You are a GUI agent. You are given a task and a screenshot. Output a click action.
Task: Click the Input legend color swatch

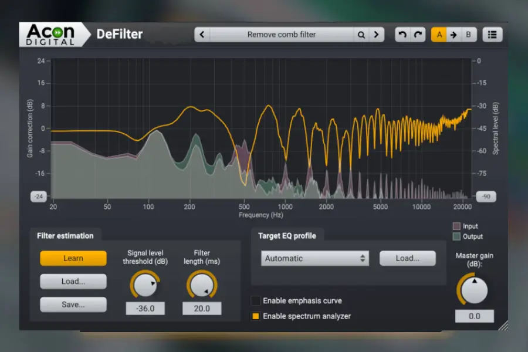(x=456, y=226)
